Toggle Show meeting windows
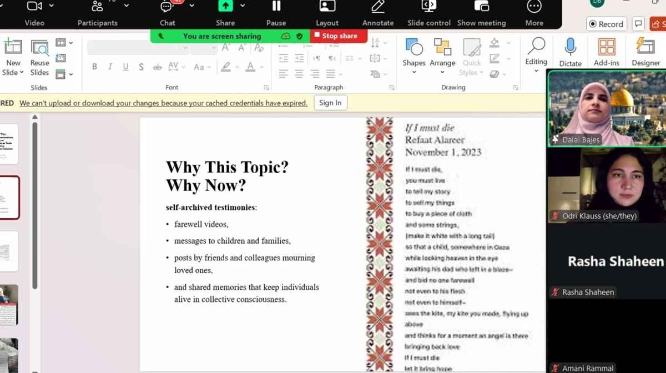The height and width of the screenshot is (373, 666). pyautogui.click(x=481, y=8)
